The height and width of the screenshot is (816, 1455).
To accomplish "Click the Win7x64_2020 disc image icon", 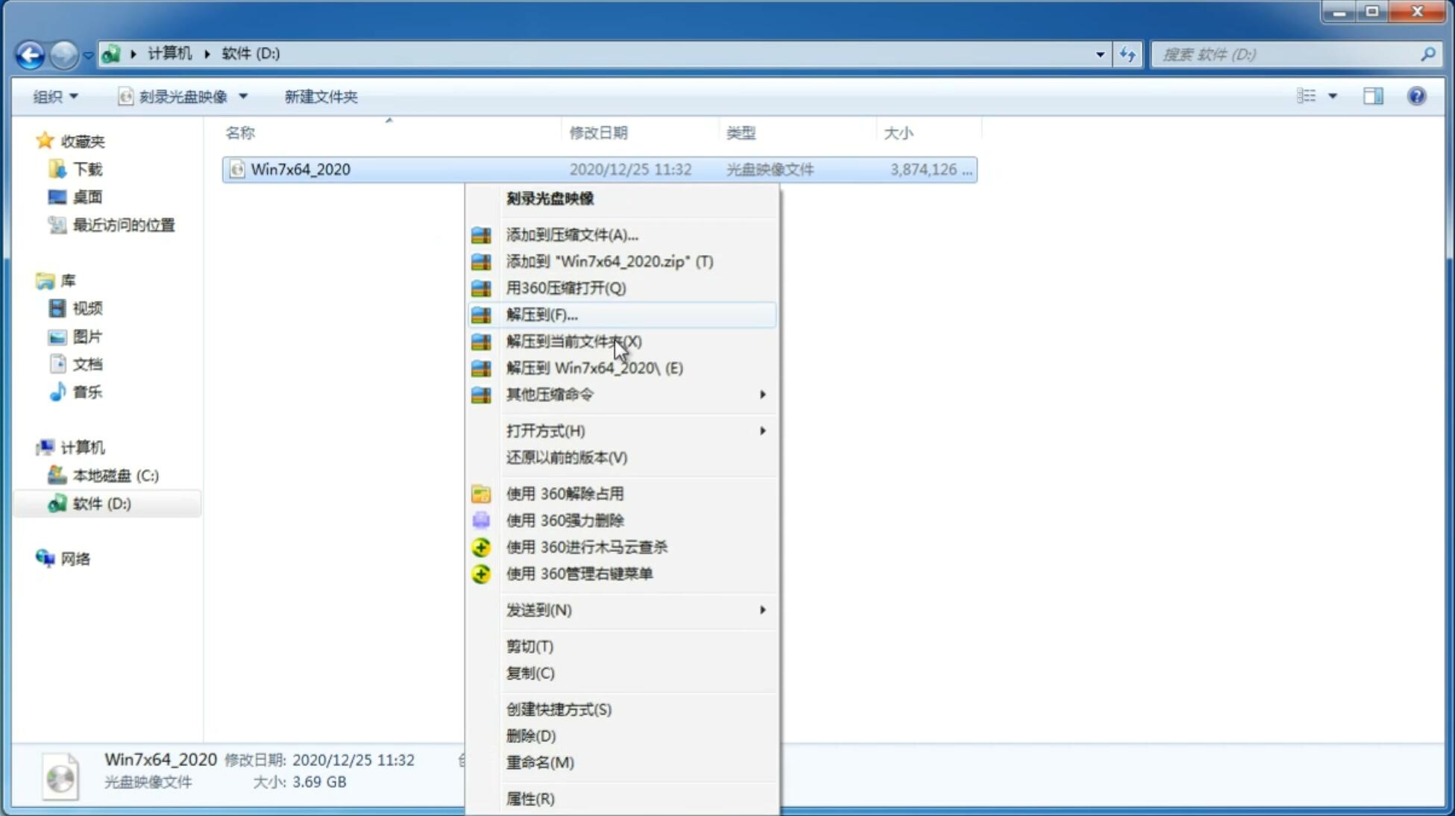I will click(x=237, y=169).
